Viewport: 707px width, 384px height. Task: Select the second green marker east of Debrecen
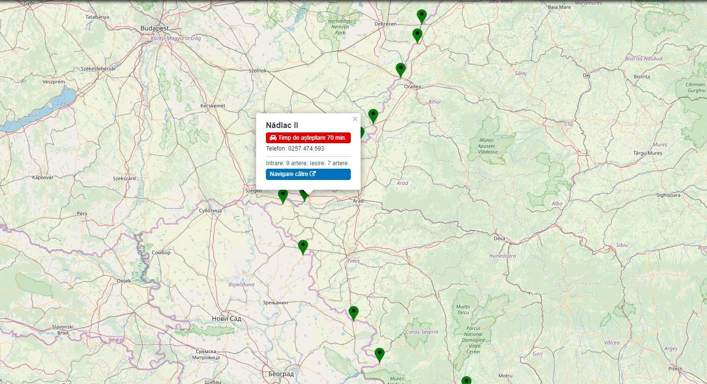417,35
